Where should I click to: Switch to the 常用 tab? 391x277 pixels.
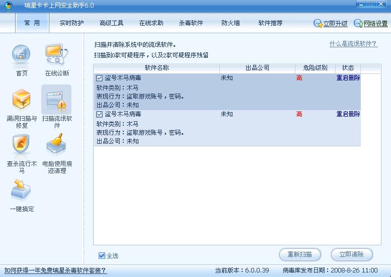(x=32, y=23)
